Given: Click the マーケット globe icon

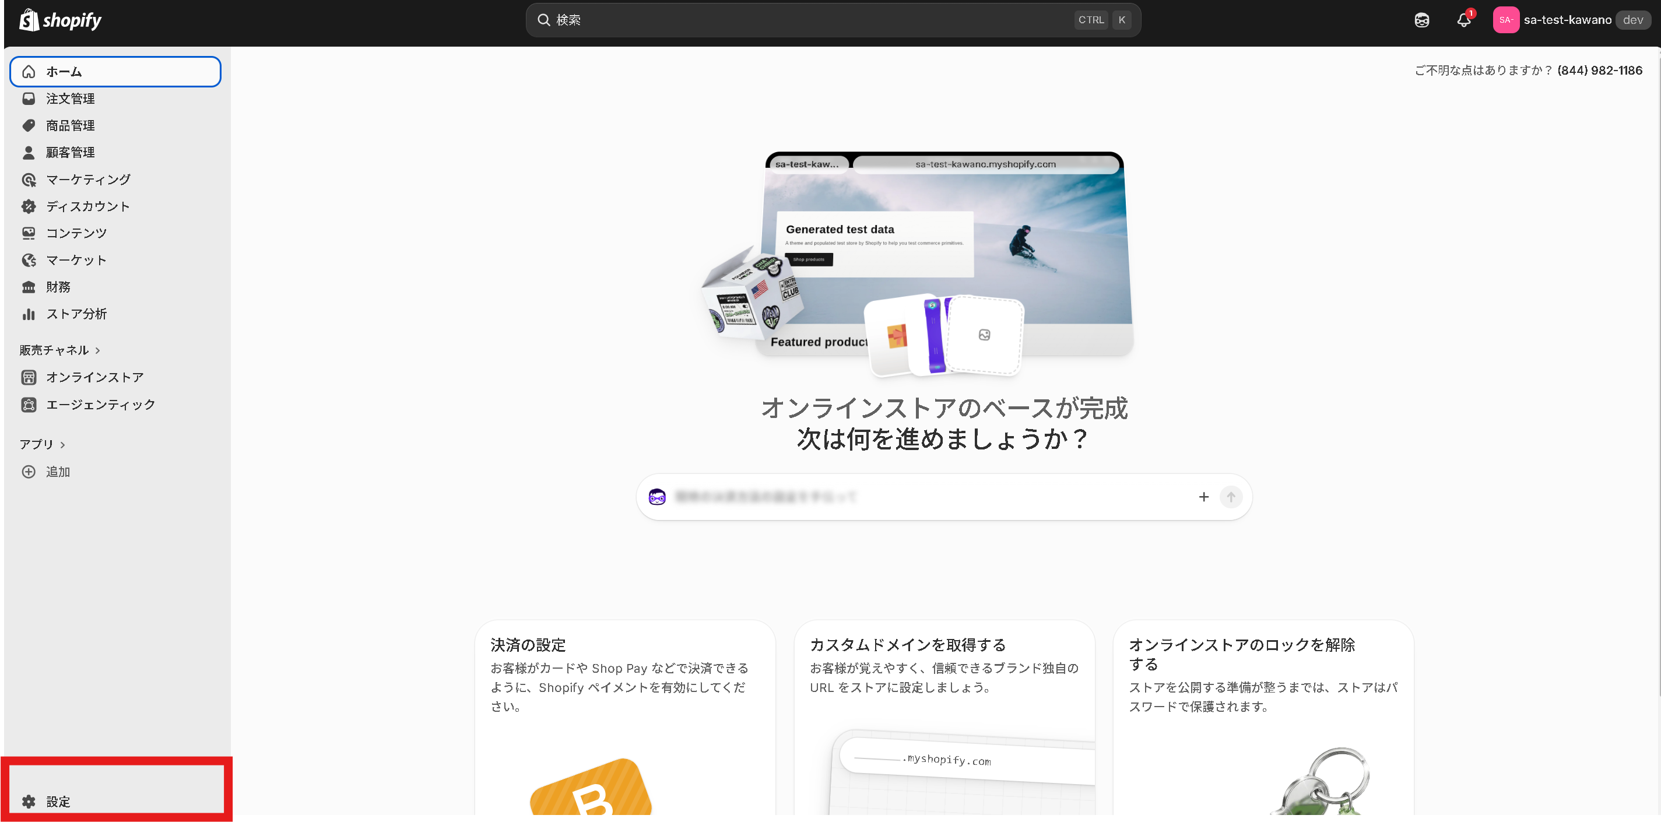Looking at the screenshot, I should coord(29,261).
